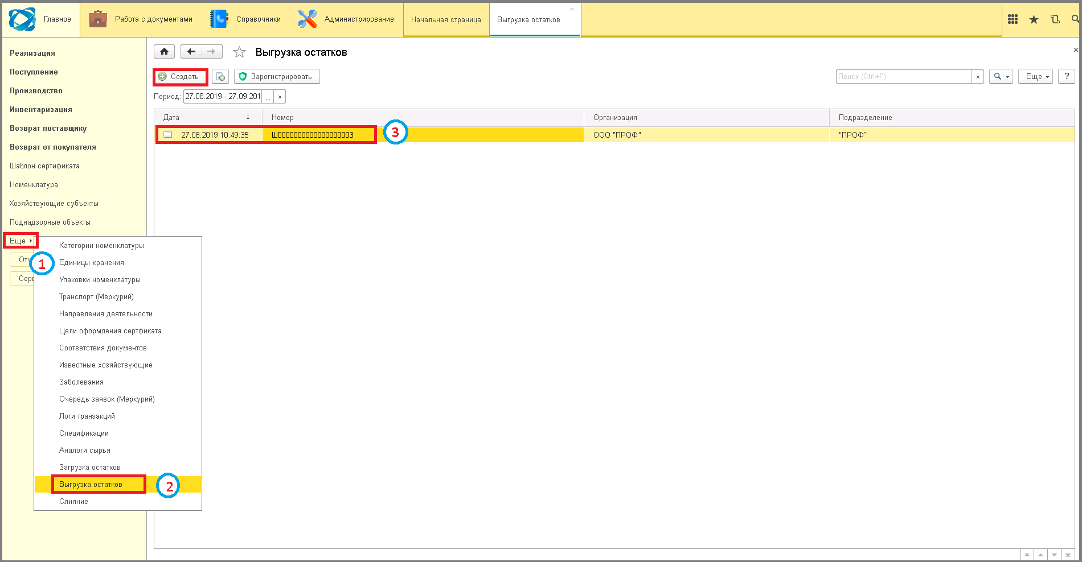The width and height of the screenshot is (1082, 562).
Task: Open the functions grid menu icon
Action: coord(1013,19)
